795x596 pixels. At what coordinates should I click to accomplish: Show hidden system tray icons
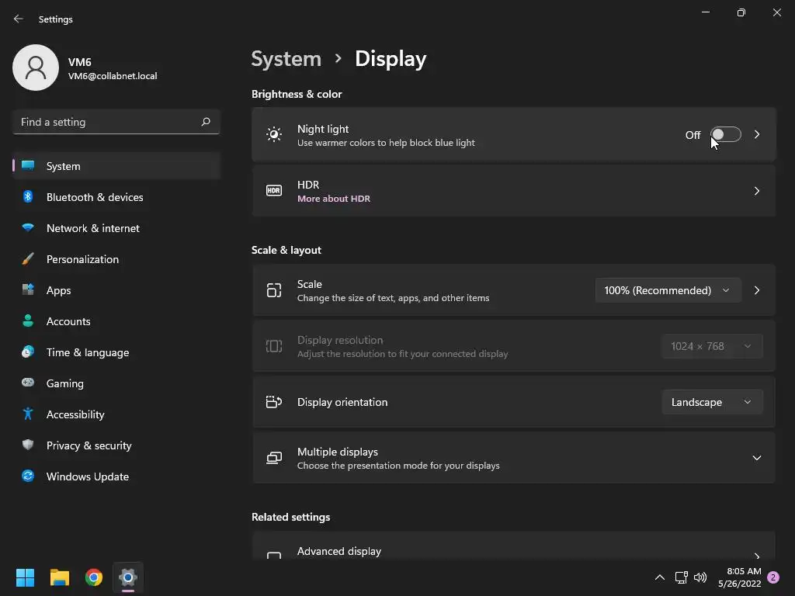click(x=660, y=577)
